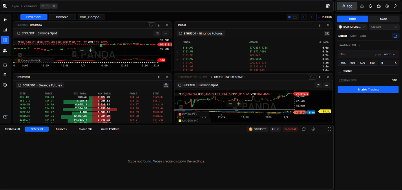The height and width of the screenshot is (190, 402).
Task: Select Scale order type
Action: click(x=363, y=36)
